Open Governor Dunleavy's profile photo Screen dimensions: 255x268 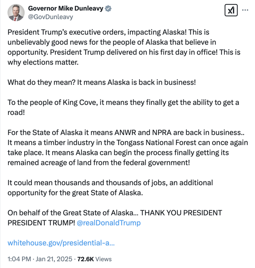(16, 13)
